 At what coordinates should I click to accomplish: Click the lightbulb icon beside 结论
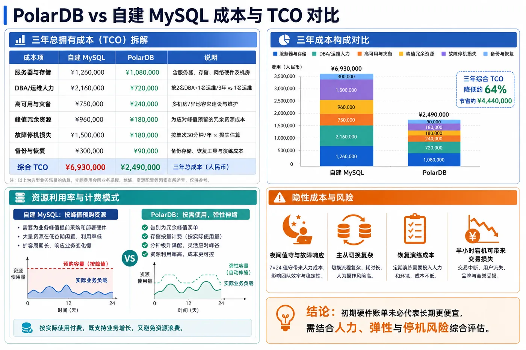(x=286, y=317)
